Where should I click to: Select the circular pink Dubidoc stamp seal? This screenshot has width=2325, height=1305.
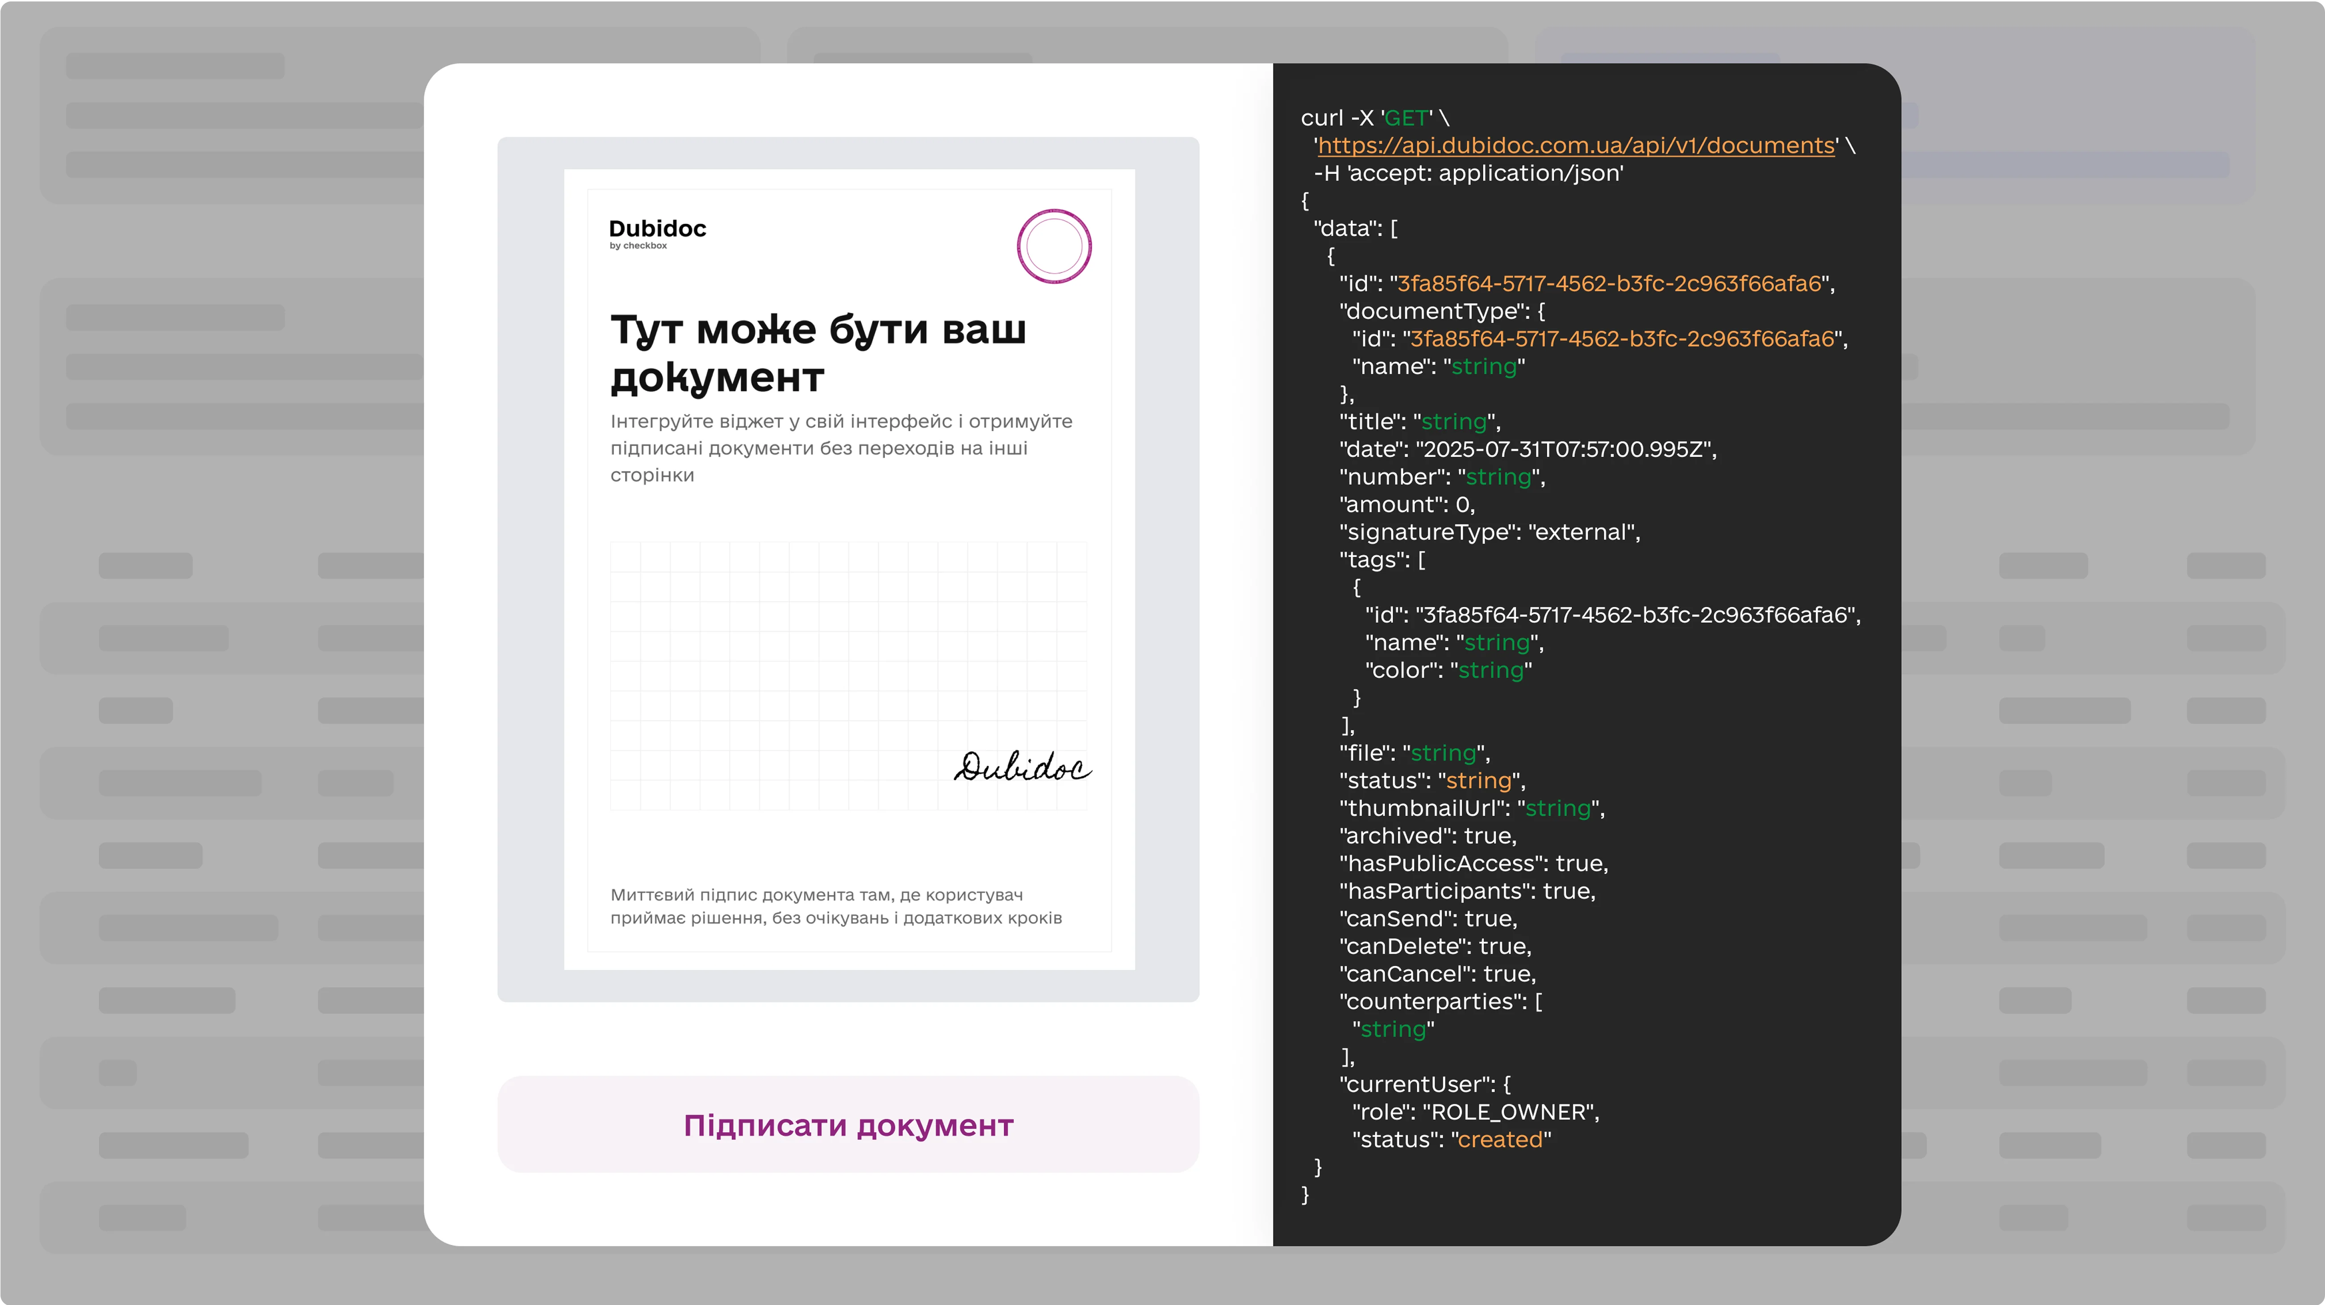tap(1053, 245)
